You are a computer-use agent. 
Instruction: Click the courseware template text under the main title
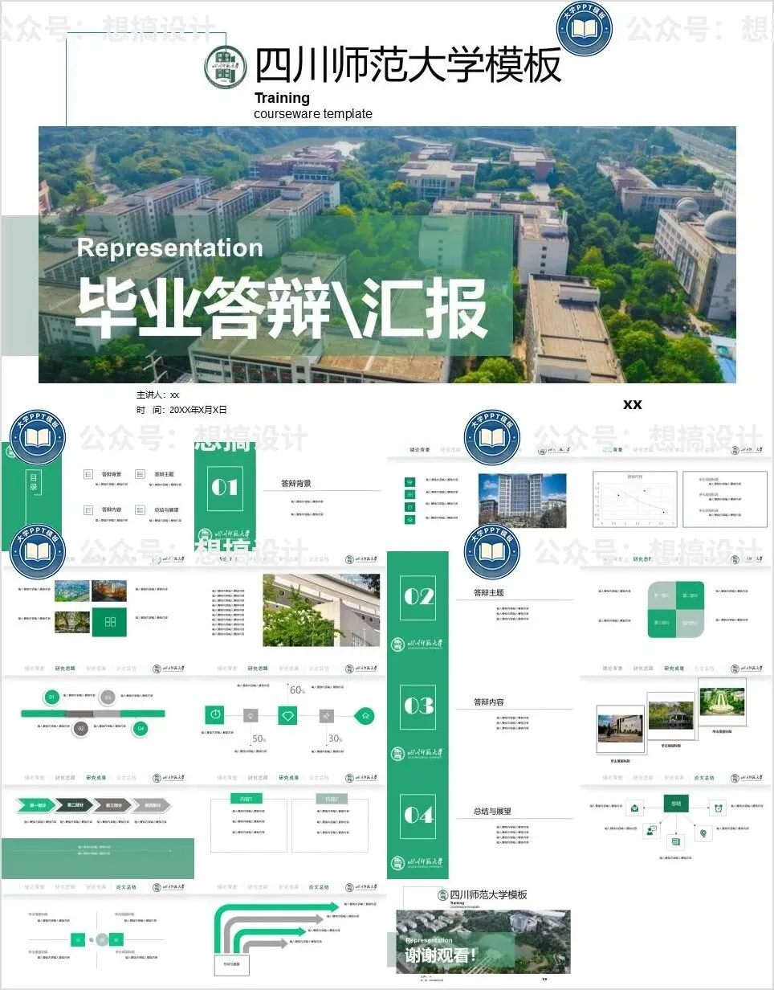click(313, 113)
